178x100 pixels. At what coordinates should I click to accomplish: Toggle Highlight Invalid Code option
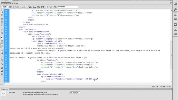[x=2, y=41]
